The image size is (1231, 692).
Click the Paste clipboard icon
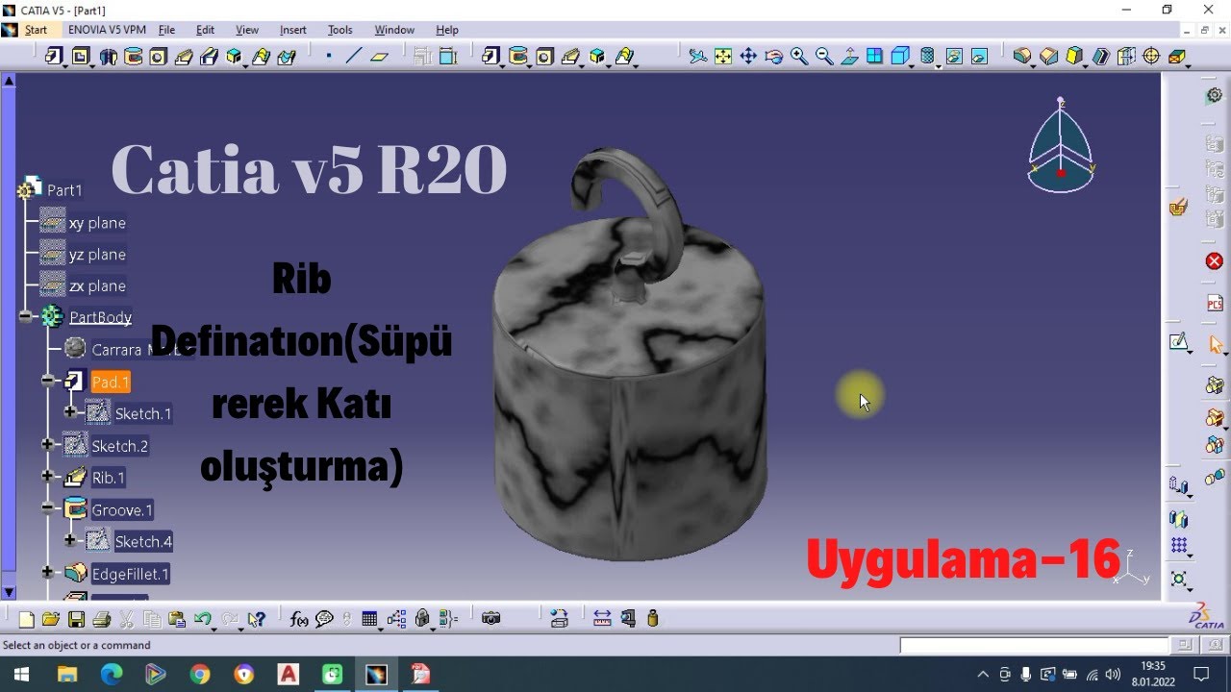[177, 619]
